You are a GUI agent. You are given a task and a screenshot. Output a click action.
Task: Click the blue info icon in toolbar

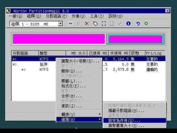pos(128,24)
